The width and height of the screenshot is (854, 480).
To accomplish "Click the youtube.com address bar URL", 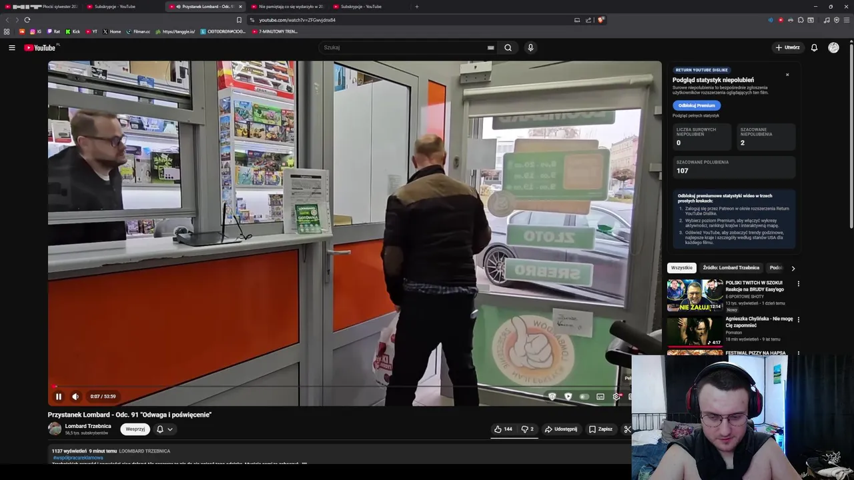I will tap(297, 20).
